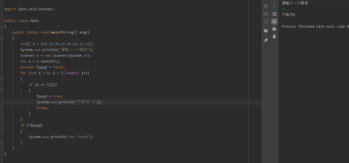Click the down the stack trace arrow
Viewport: 349px width, 163px height.
pos(274,6)
